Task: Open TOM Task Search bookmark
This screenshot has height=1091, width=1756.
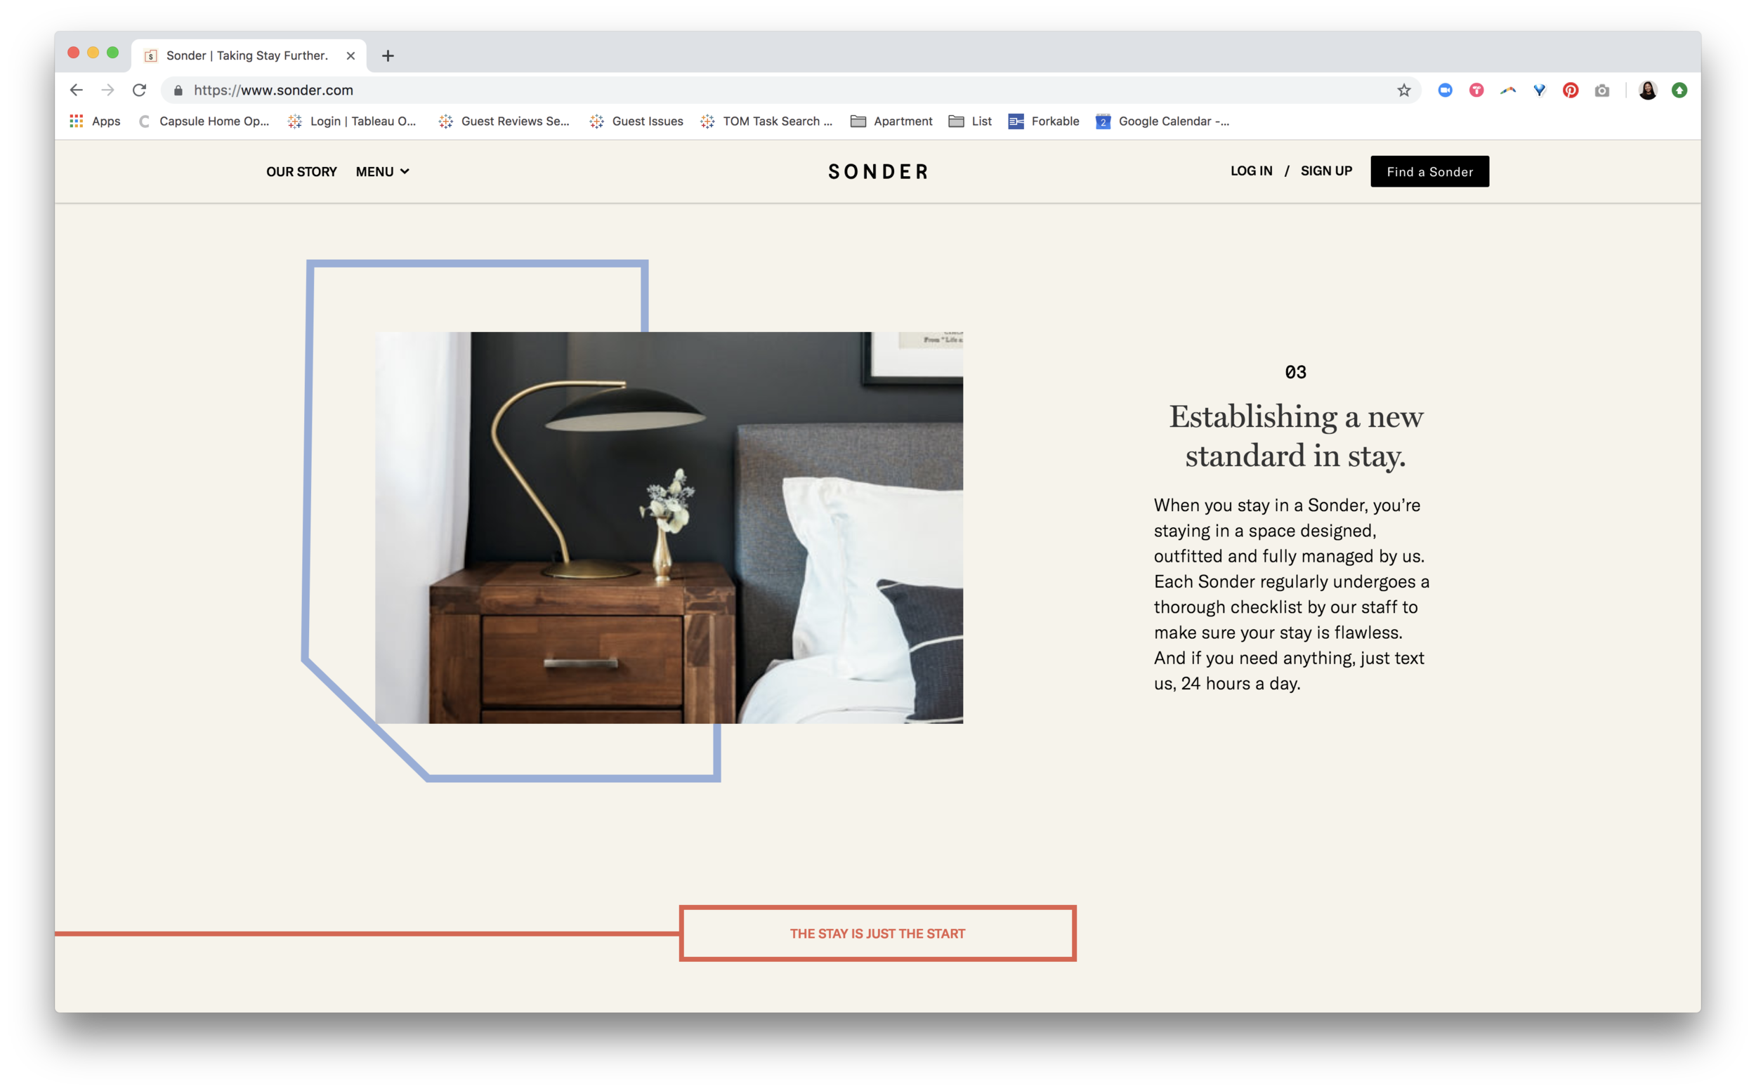Action: pos(766,121)
